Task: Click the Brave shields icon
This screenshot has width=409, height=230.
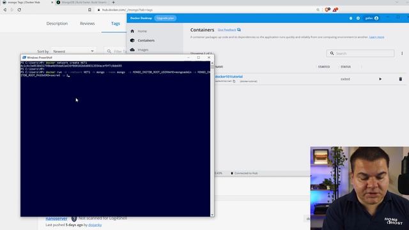Action: coord(327,10)
